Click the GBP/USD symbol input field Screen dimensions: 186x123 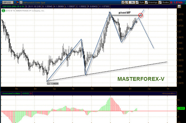click(8, 2)
